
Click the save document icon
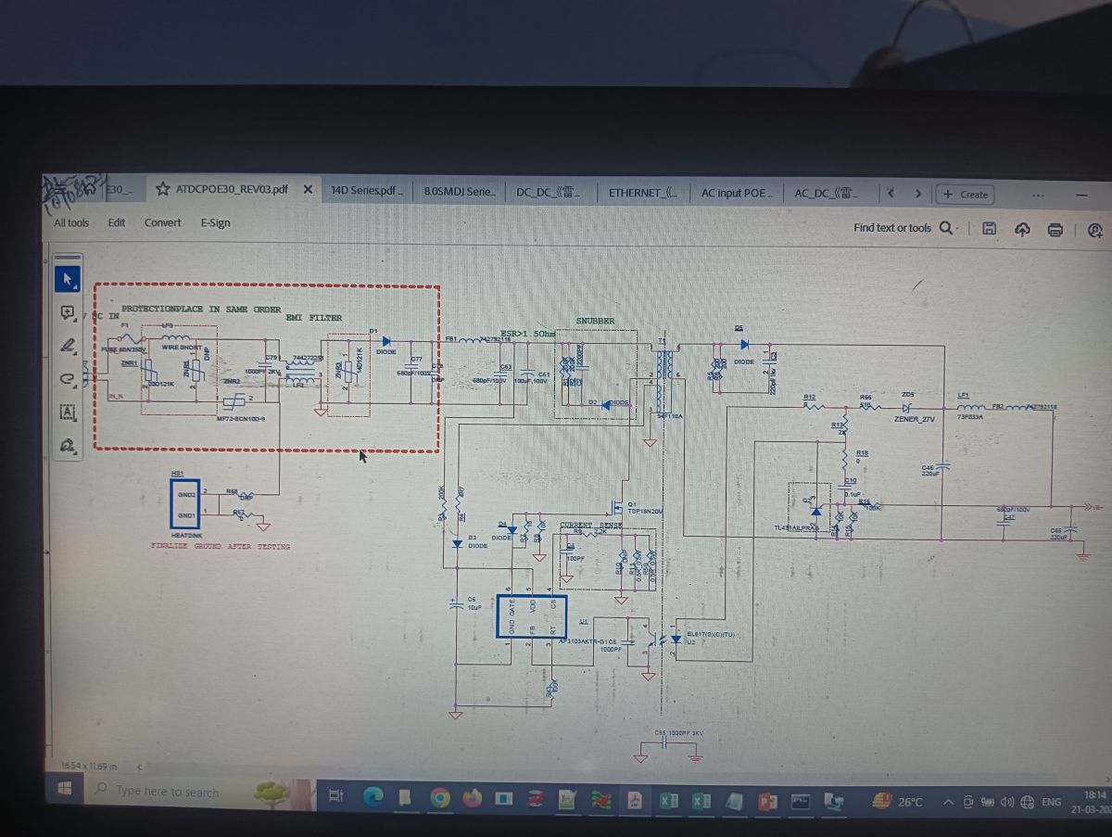pyautogui.click(x=990, y=228)
